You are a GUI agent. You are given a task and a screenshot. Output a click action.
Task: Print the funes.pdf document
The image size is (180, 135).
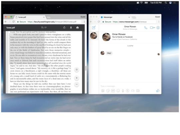(77, 28)
